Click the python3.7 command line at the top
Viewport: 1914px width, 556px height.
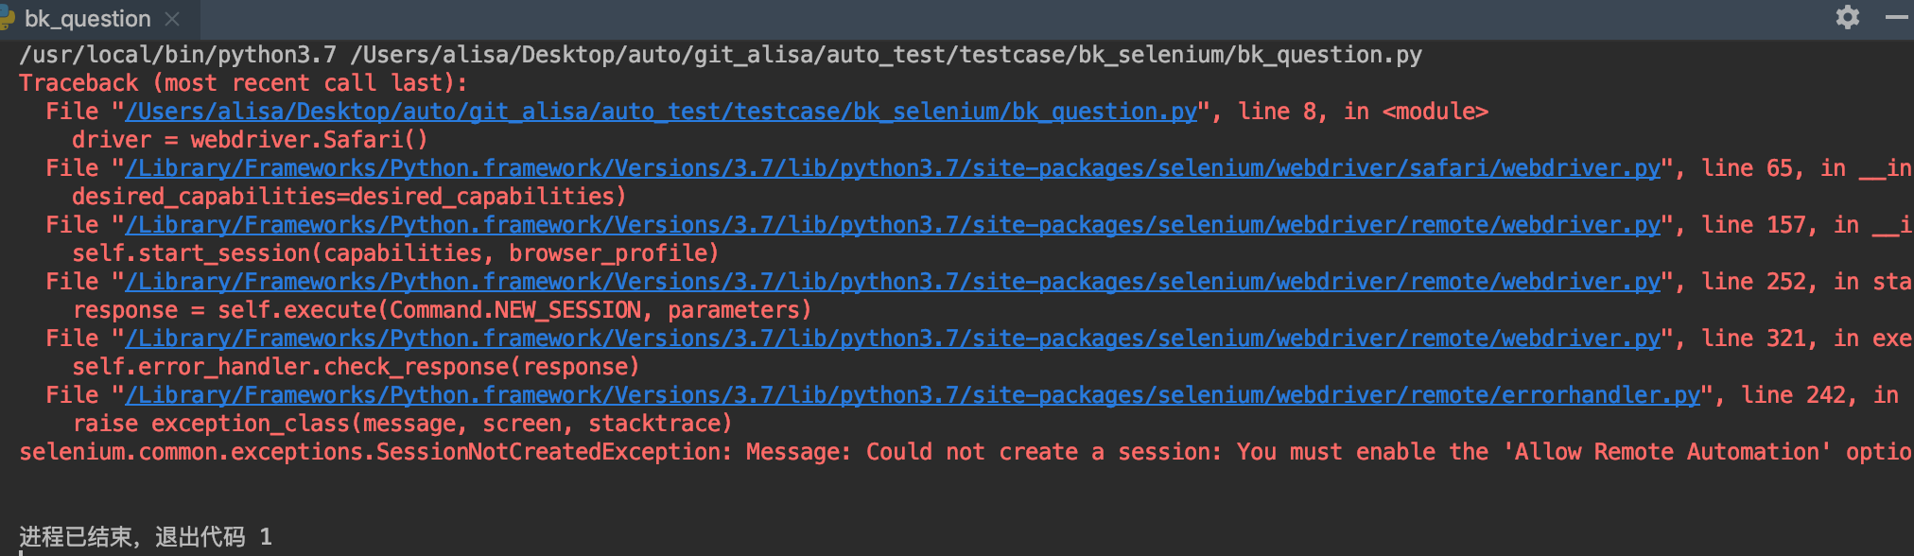click(721, 55)
